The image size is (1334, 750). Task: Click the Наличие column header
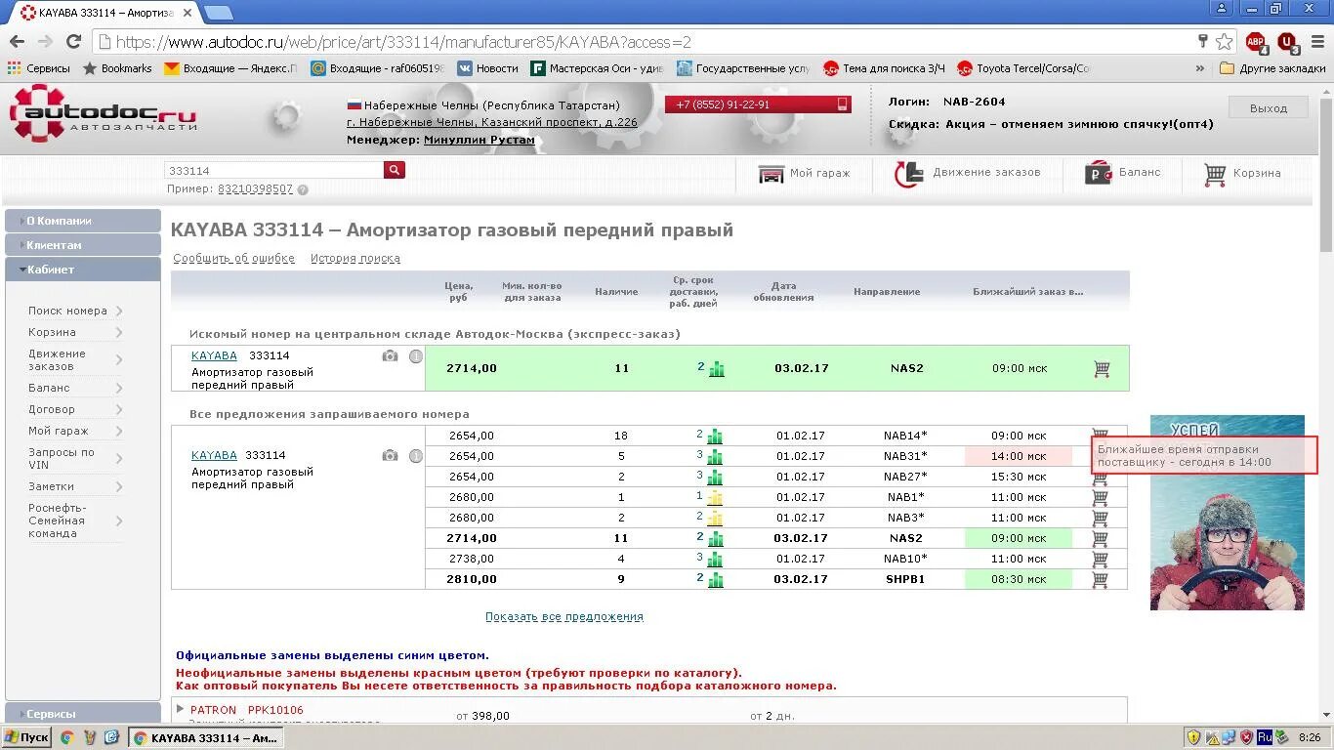[x=616, y=291]
